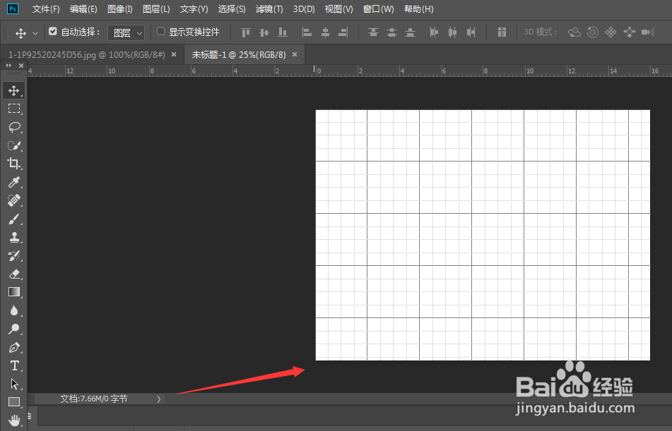Click the distribute bottom edges icon
The height and width of the screenshot is (431, 672).
410,32
